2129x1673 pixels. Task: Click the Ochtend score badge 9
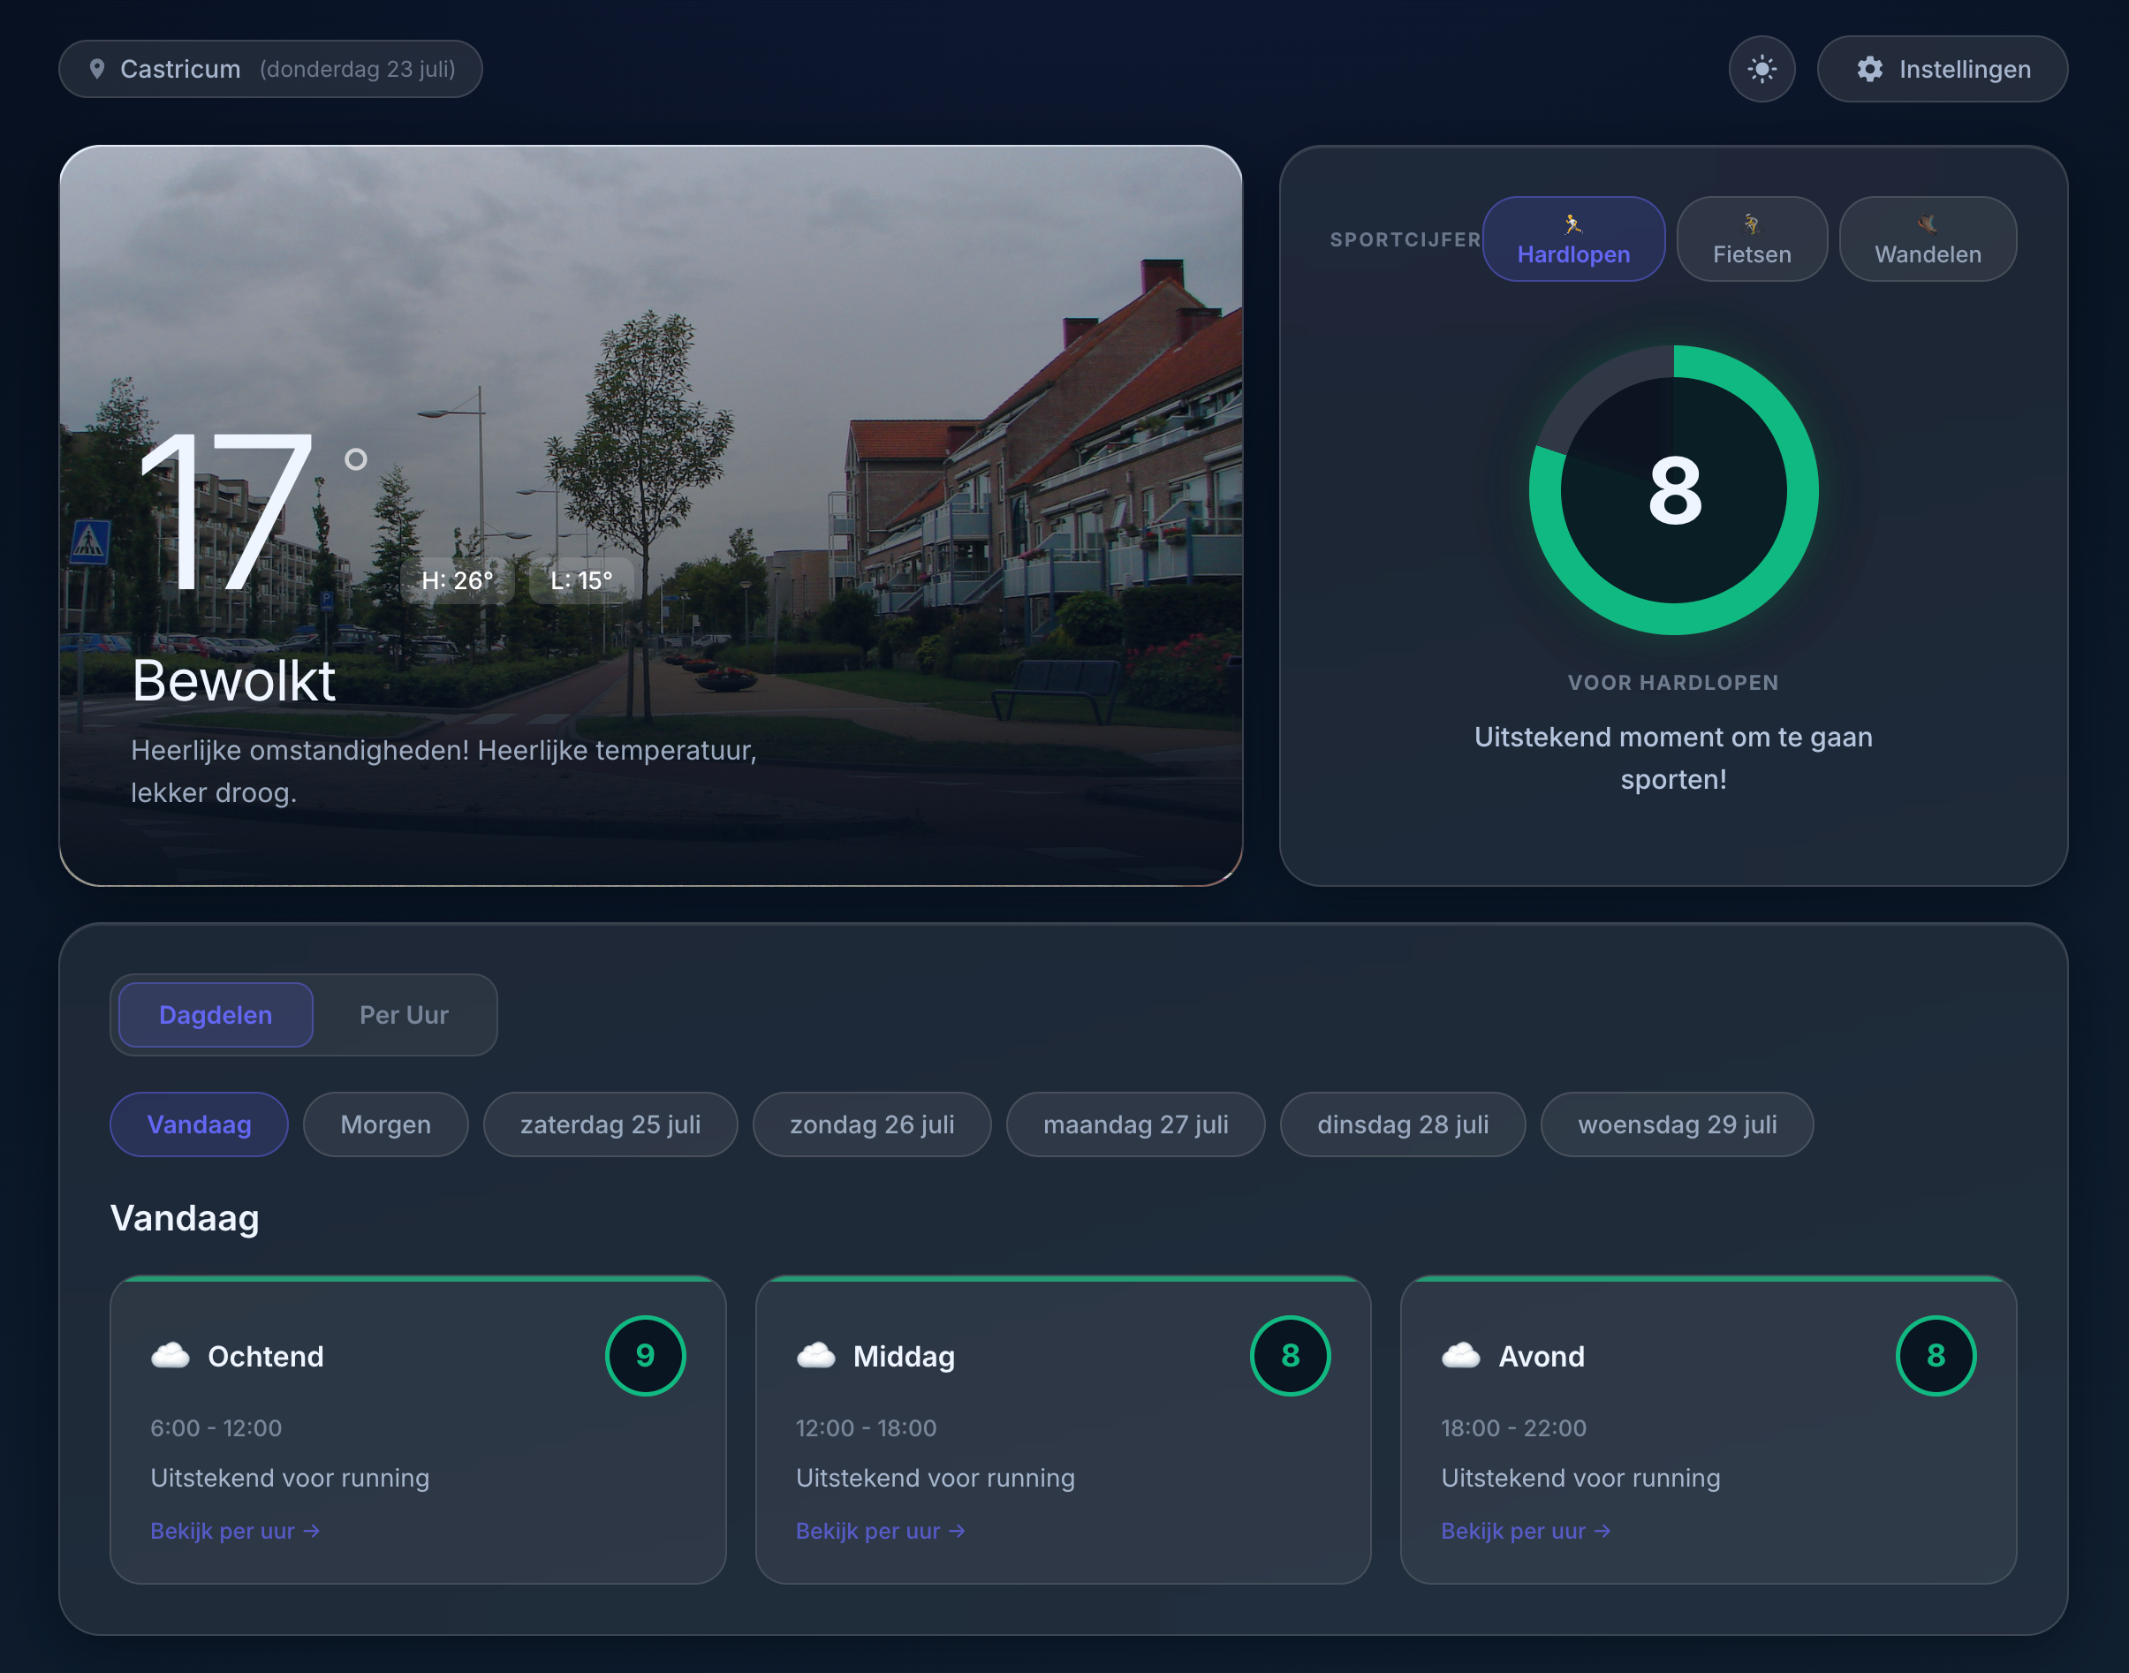coord(646,1356)
